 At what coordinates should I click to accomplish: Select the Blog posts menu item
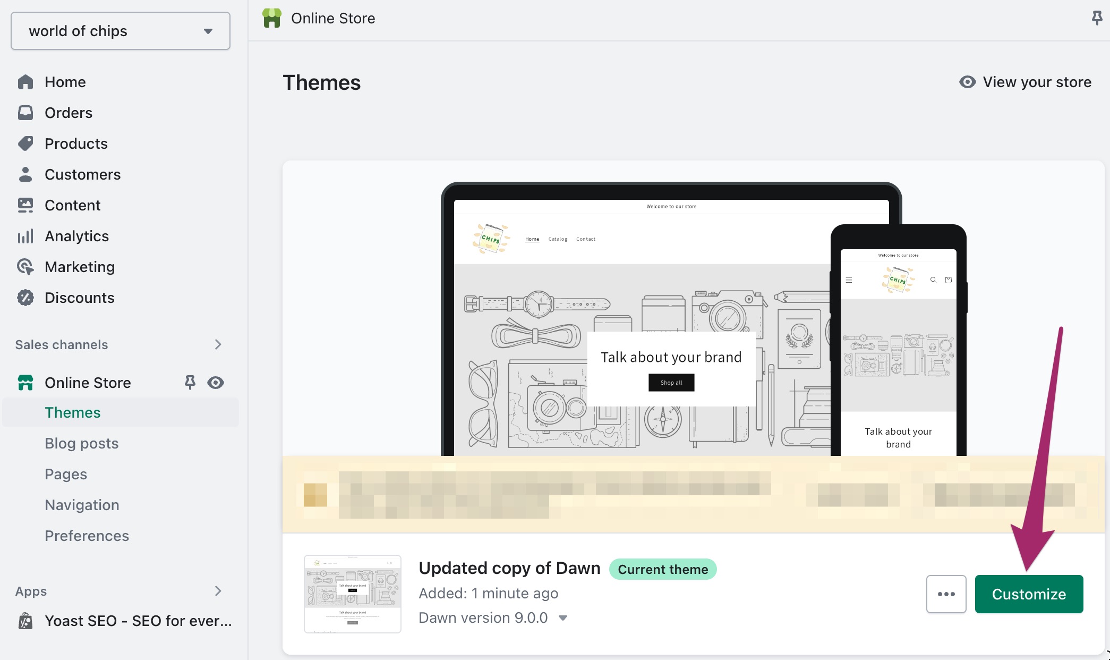pos(81,443)
